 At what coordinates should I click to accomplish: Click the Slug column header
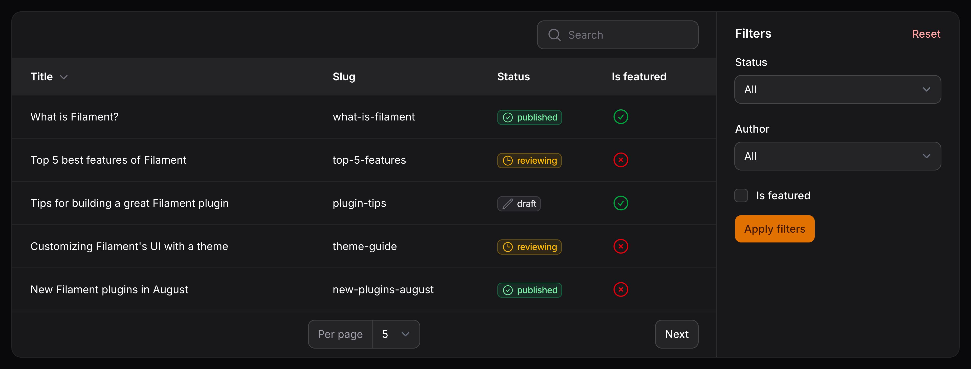pyautogui.click(x=344, y=77)
